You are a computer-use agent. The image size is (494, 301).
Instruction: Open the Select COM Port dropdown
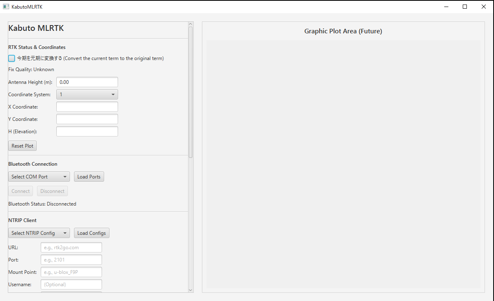[39, 177]
